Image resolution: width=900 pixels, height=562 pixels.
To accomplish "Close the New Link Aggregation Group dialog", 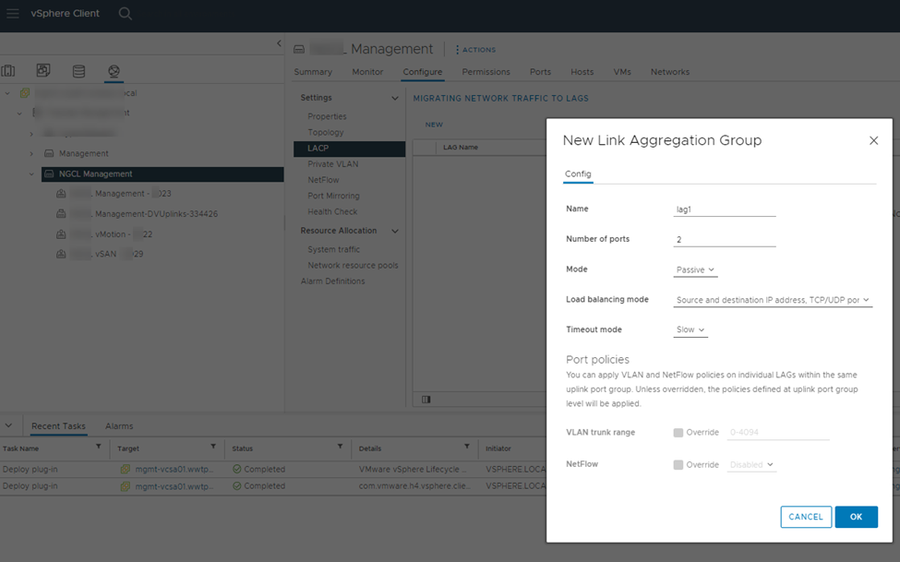I will coord(873,141).
